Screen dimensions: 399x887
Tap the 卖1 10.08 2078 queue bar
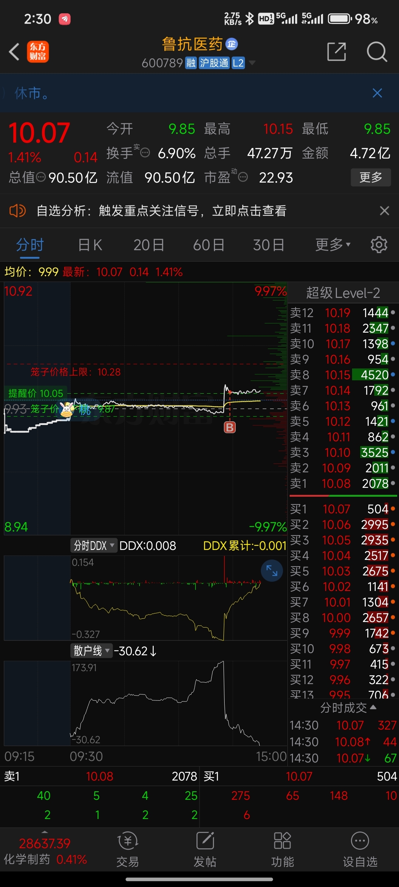point(100,776)
